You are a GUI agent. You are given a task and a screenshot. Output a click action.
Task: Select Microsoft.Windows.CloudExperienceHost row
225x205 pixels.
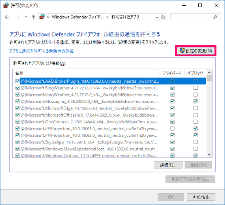109,149
